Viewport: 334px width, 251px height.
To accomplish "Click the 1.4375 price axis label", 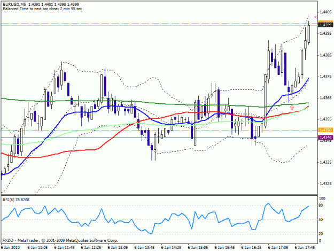I will (x=325, y=77).
